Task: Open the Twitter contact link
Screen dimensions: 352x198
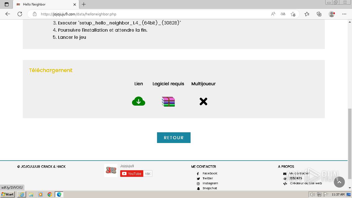Action: (208, 178)
